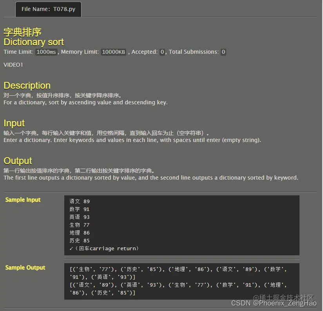The height and width of the screenshot is (311, 323).
Task: Click the 回车carriage return line
Action: [x=104, y=249]
